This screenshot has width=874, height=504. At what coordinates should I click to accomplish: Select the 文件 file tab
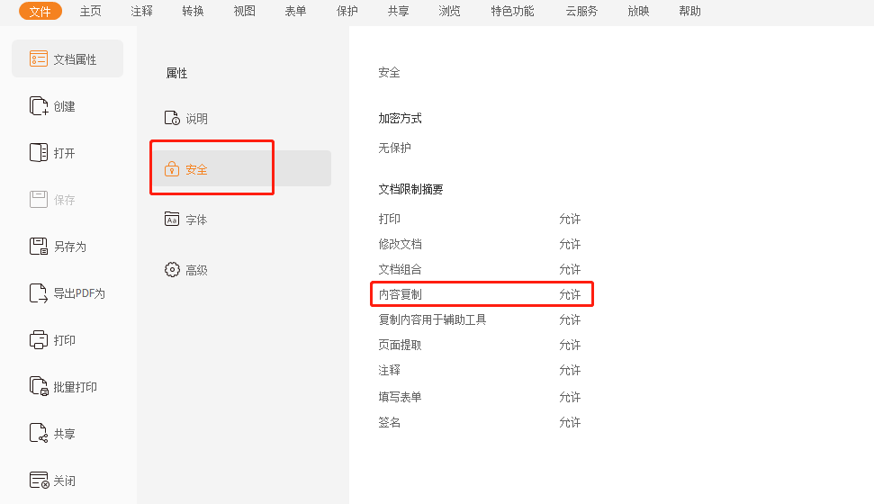40,11
